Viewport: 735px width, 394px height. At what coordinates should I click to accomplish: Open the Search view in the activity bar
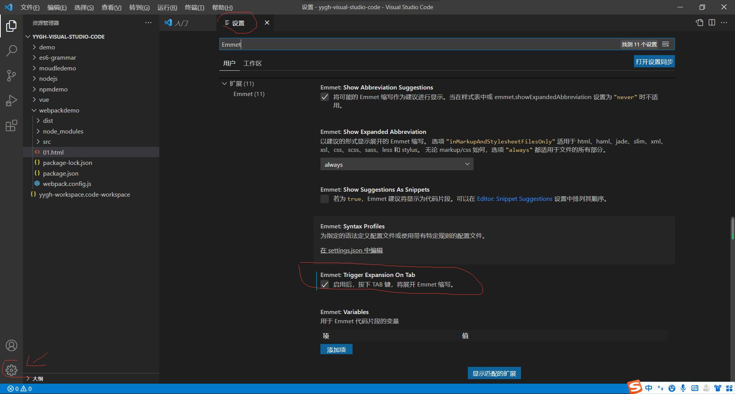point(11,50)
